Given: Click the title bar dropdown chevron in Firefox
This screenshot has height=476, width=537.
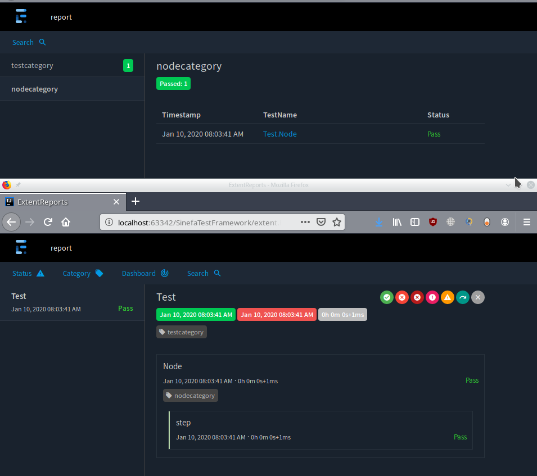Looking at the screenshot, I should tap(508, 185).
